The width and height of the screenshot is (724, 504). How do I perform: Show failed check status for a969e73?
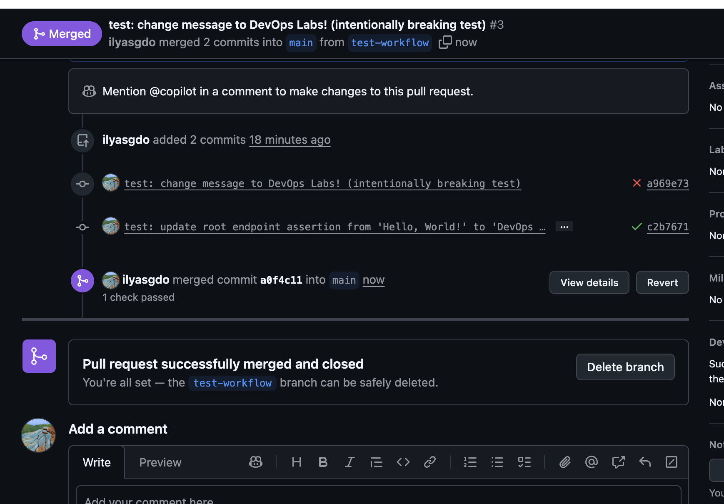tap(637, 183)
